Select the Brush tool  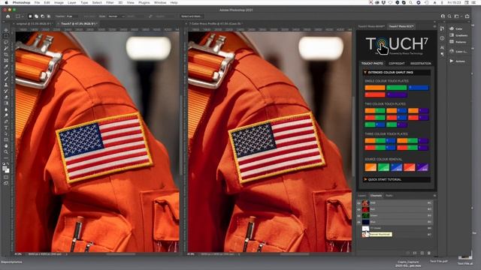tap(6, 79)
